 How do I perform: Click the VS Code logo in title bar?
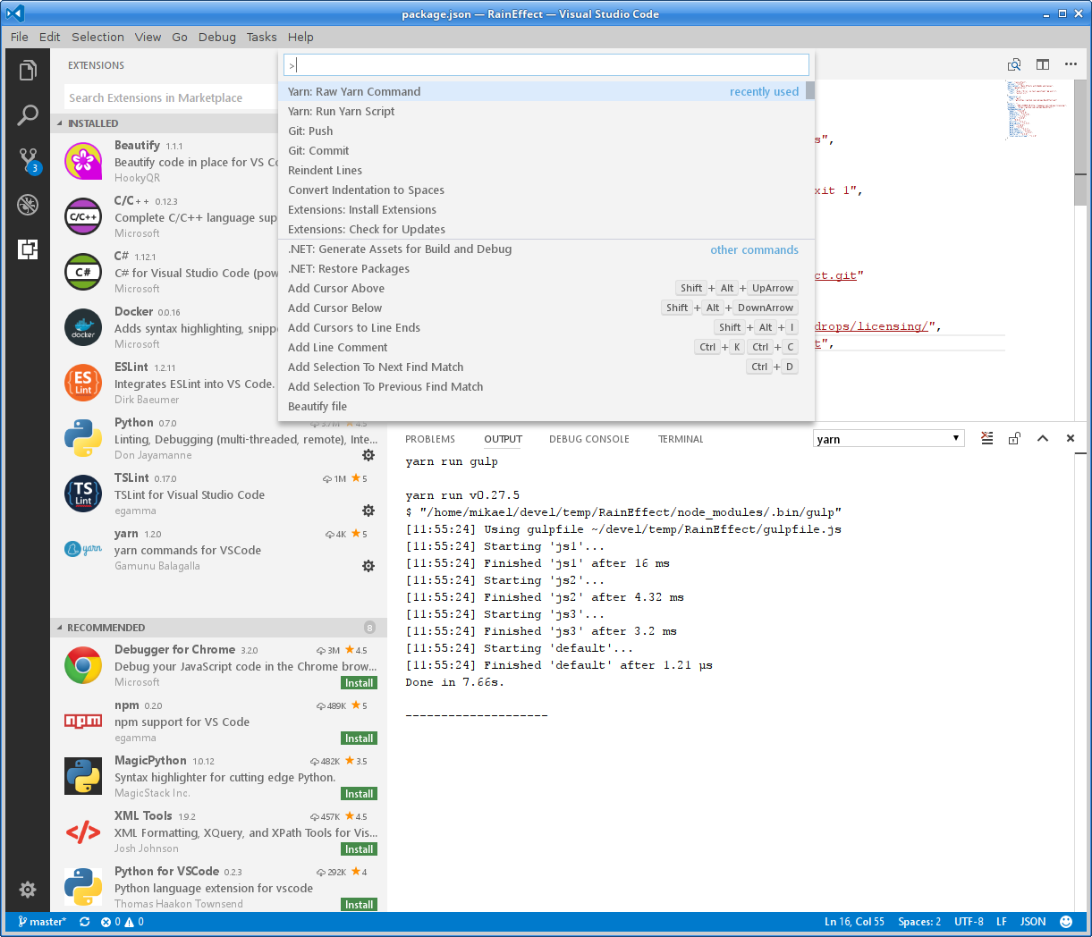pyautogui.click(x=14, y=13)
